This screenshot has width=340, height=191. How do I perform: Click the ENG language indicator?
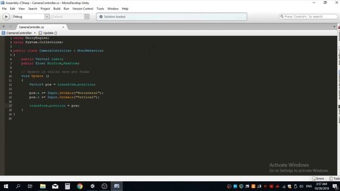point(309,186)
